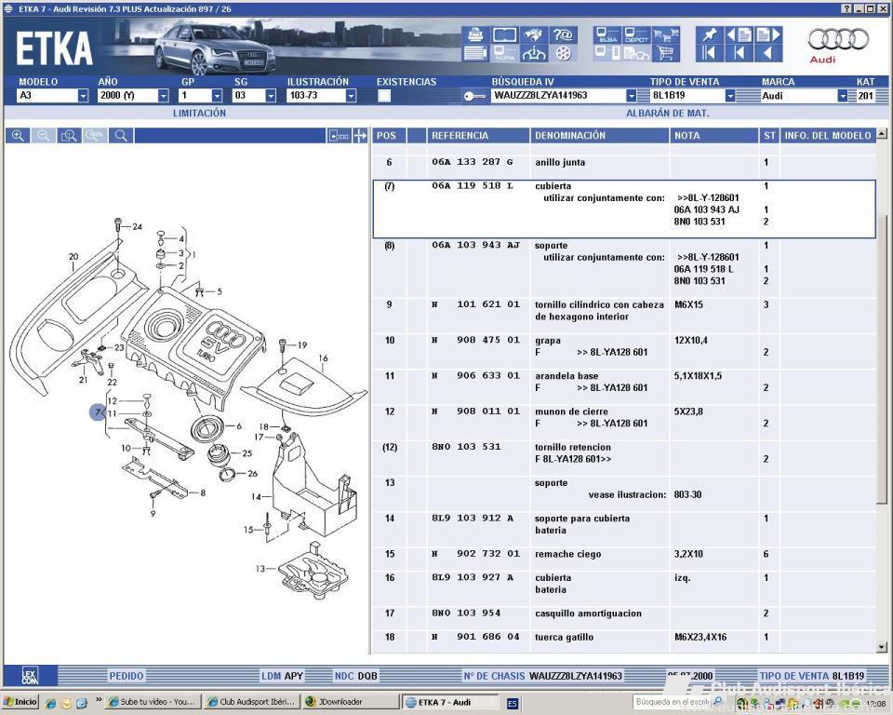Click the PEDIDO status bar button
Screen dimensions: 893x715
tap(127, 676)
